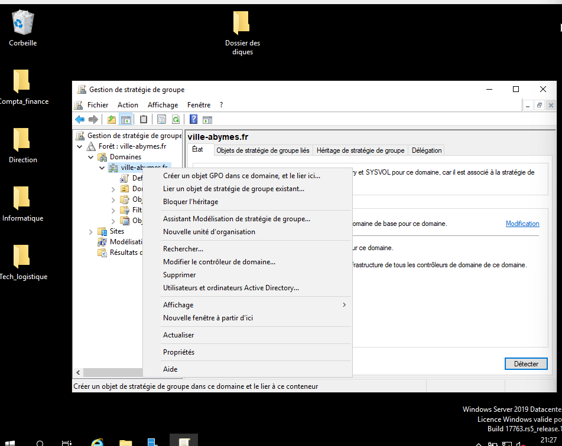
Task: Click the Modification link
Action: pyautogui.click(x=522, y=224)
